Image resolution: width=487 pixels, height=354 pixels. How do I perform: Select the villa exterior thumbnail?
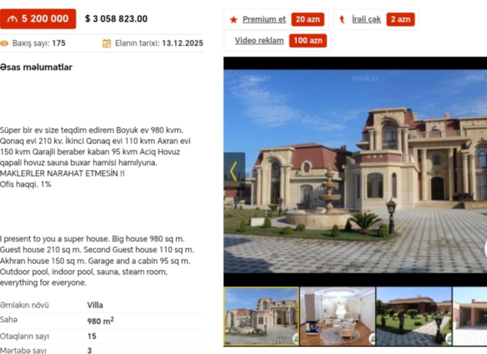[x=261, y=316]
